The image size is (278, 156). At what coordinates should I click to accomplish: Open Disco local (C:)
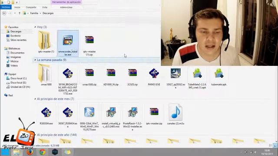[x=18, y=78]
